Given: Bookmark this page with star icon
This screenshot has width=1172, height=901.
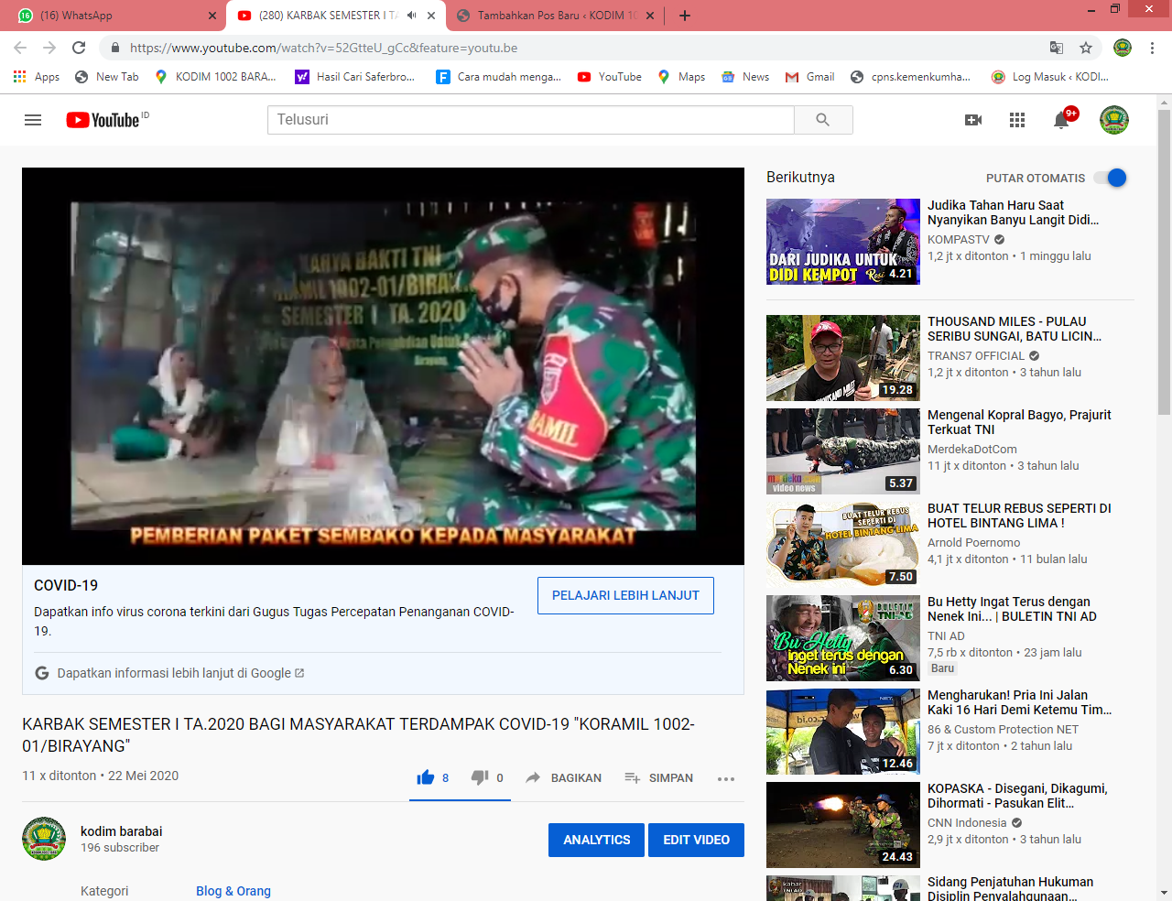Looking at the screenshot, I should point(1086,48).
